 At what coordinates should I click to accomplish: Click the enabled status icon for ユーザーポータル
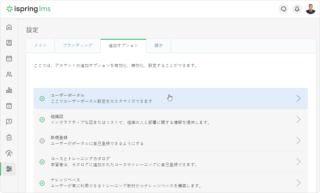[x=42, y=99]
